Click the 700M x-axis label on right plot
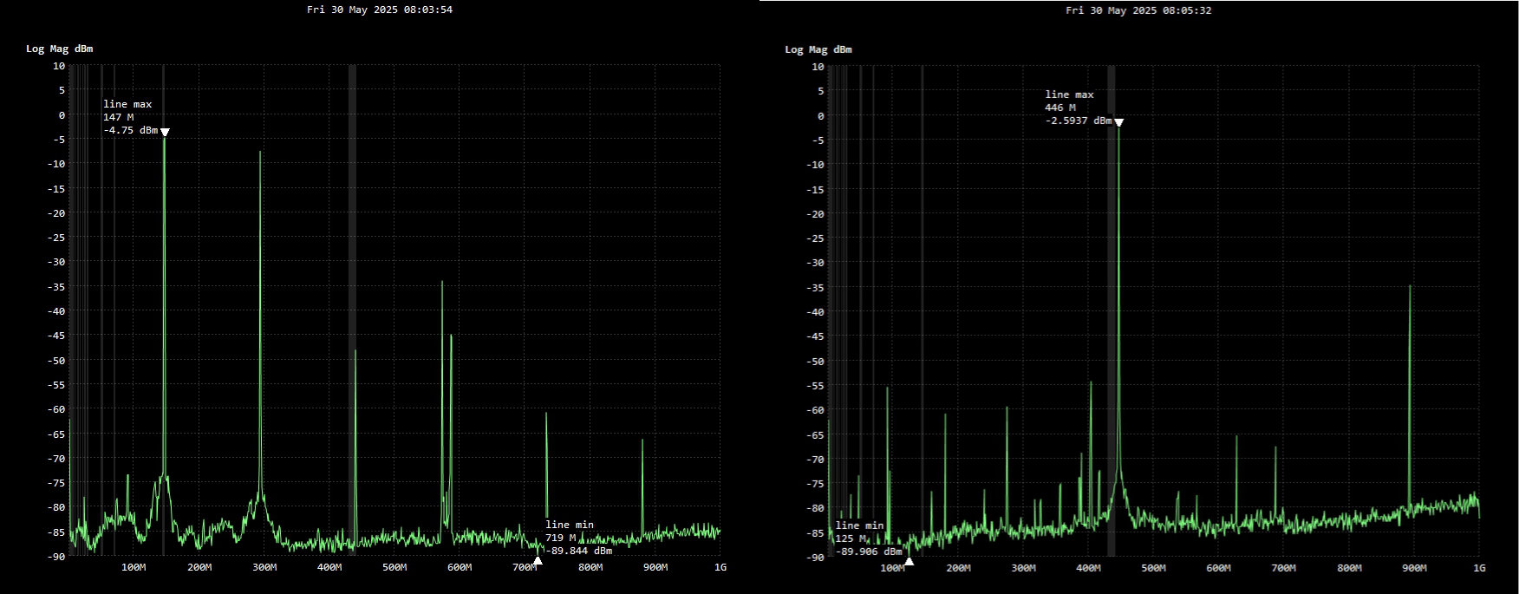This screenshot has width=1519, height=594. point(1283,569)
